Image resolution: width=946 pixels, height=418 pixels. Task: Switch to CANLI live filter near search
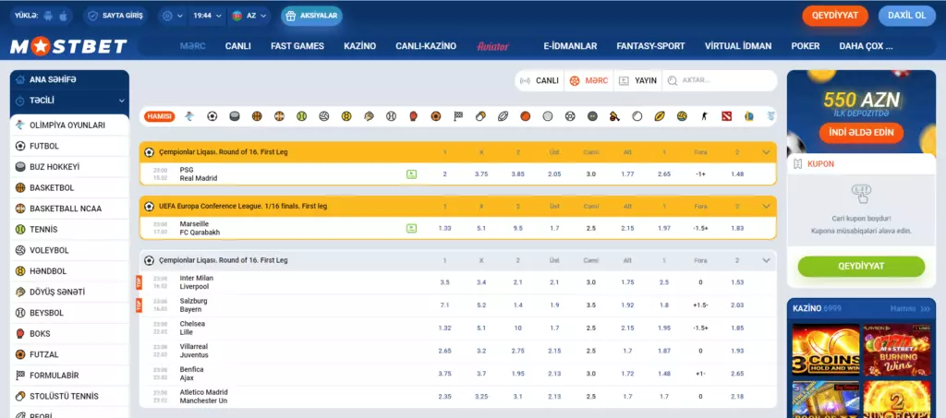pos(540,80)
